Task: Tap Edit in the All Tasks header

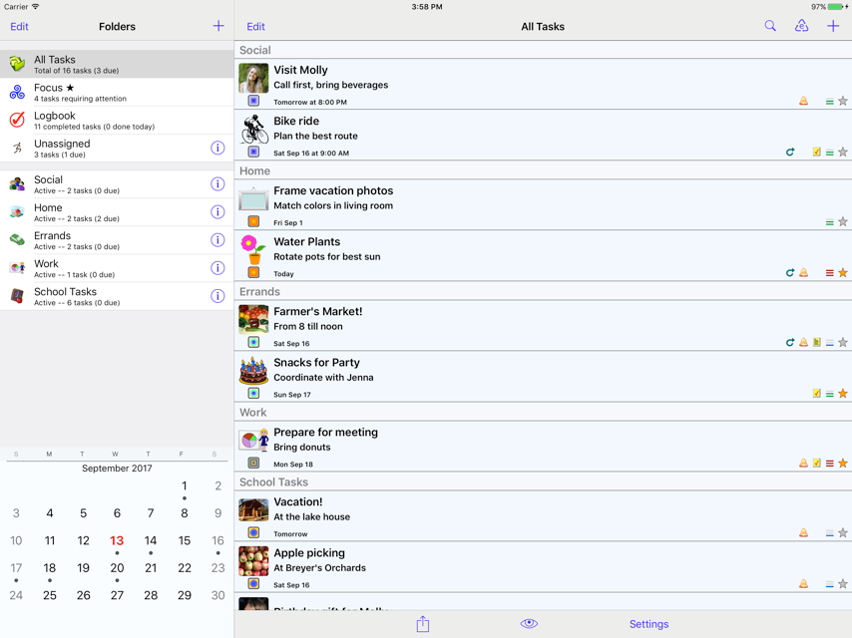Action: [x=256, y=27]
